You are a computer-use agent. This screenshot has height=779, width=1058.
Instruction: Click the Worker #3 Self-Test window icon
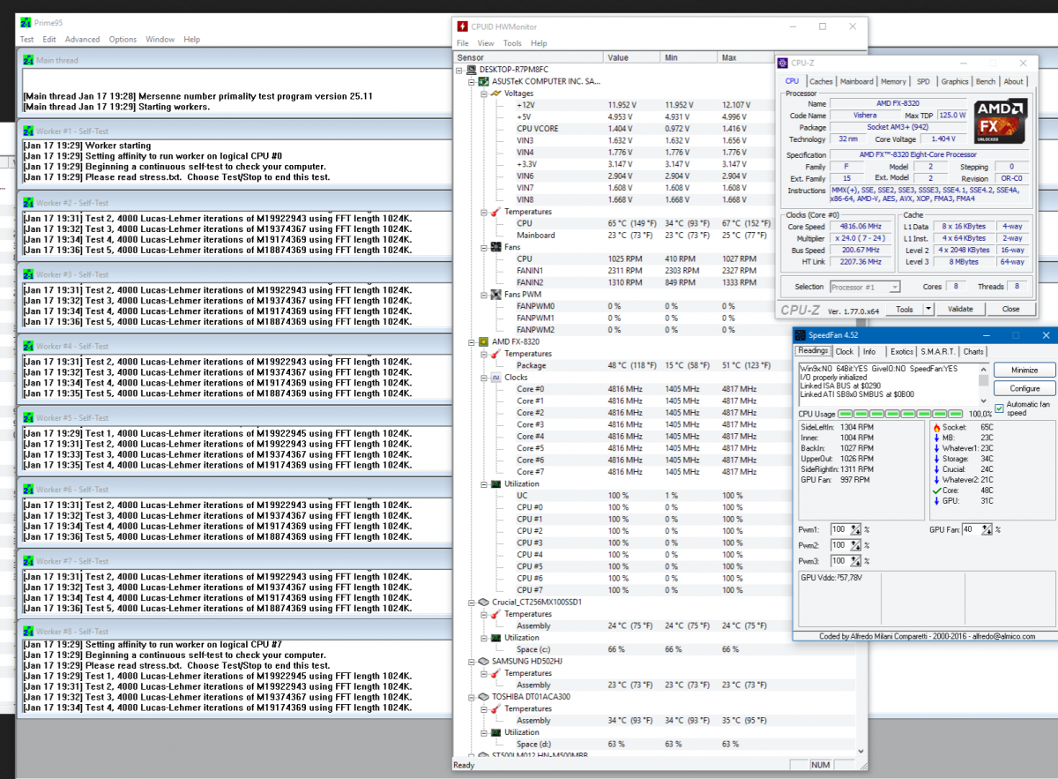(x=28, y=274)
